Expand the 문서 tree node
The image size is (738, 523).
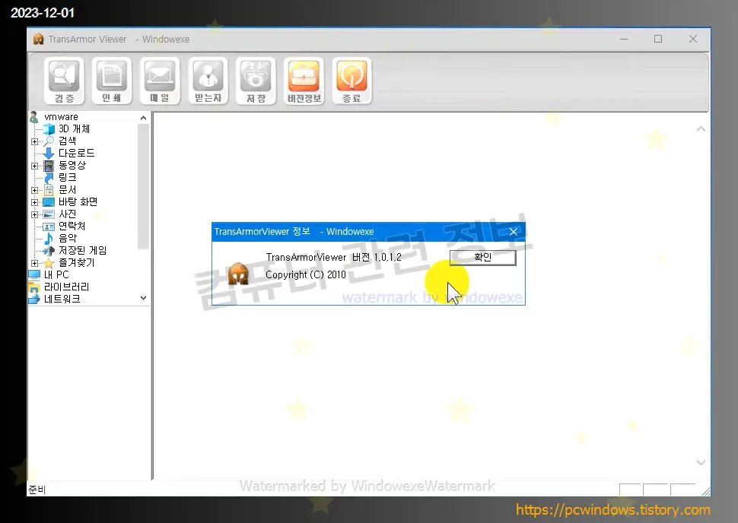point(34,190)
